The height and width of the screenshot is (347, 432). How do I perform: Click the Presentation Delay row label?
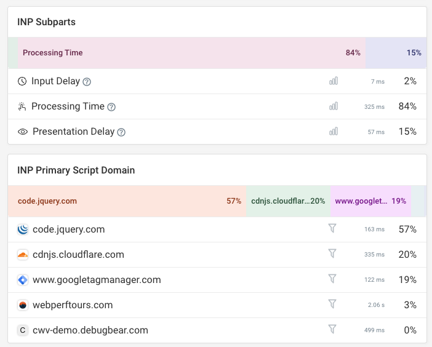(74, 132)
